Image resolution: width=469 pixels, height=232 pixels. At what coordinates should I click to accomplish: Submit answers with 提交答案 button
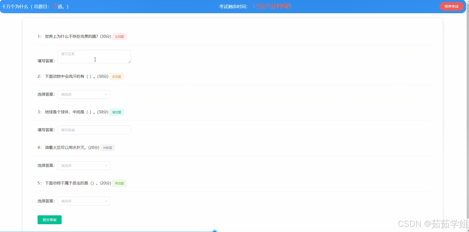coord(49,220)
